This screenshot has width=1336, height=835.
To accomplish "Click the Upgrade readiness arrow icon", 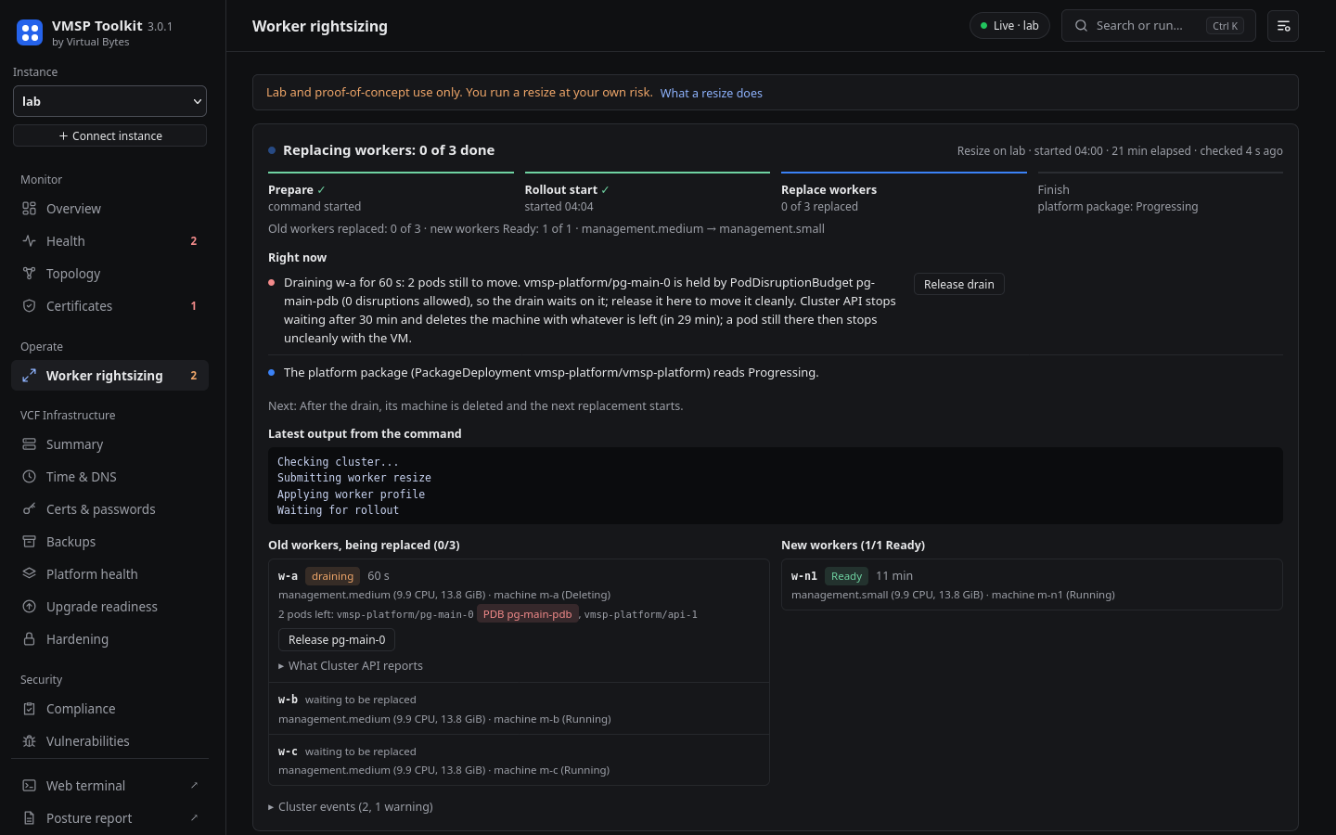I will 30,607.
